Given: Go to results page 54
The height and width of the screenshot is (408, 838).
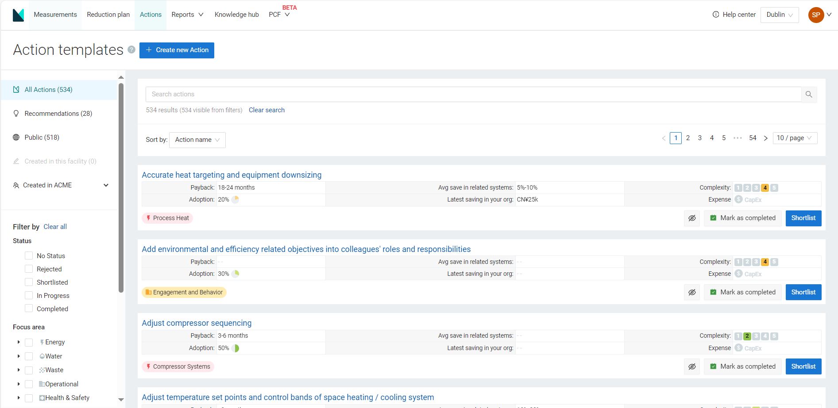Looking at the screenshot, I should coord(753,138).
